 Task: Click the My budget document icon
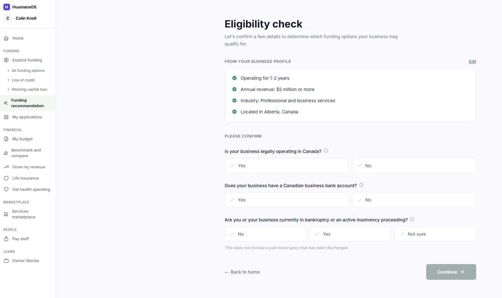coord(6,139)
